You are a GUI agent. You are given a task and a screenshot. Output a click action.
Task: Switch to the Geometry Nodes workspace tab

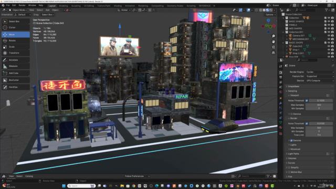tap(175, 6)
